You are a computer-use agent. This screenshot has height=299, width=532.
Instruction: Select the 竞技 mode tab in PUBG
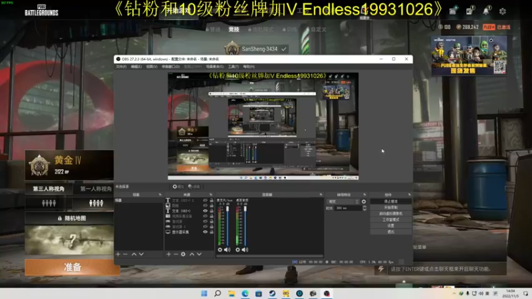234,29
